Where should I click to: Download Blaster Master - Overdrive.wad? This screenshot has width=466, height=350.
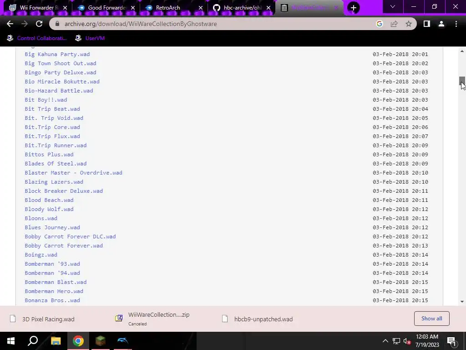click(x=73, y=173)
